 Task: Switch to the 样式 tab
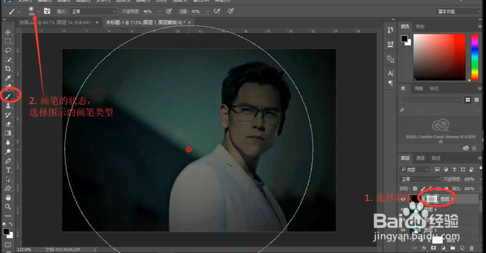point(434,89)
